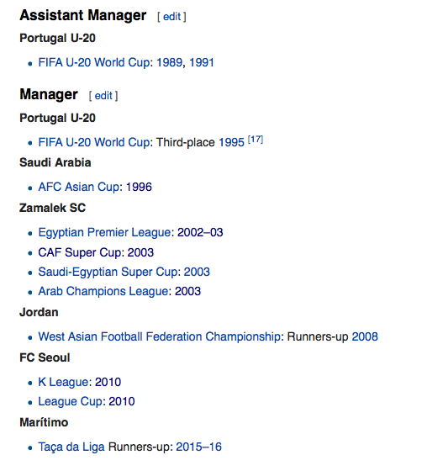This screenshot has height=471, width=443.
Task: Jump to citation reference 17
Action: click(x=256, y=140)
